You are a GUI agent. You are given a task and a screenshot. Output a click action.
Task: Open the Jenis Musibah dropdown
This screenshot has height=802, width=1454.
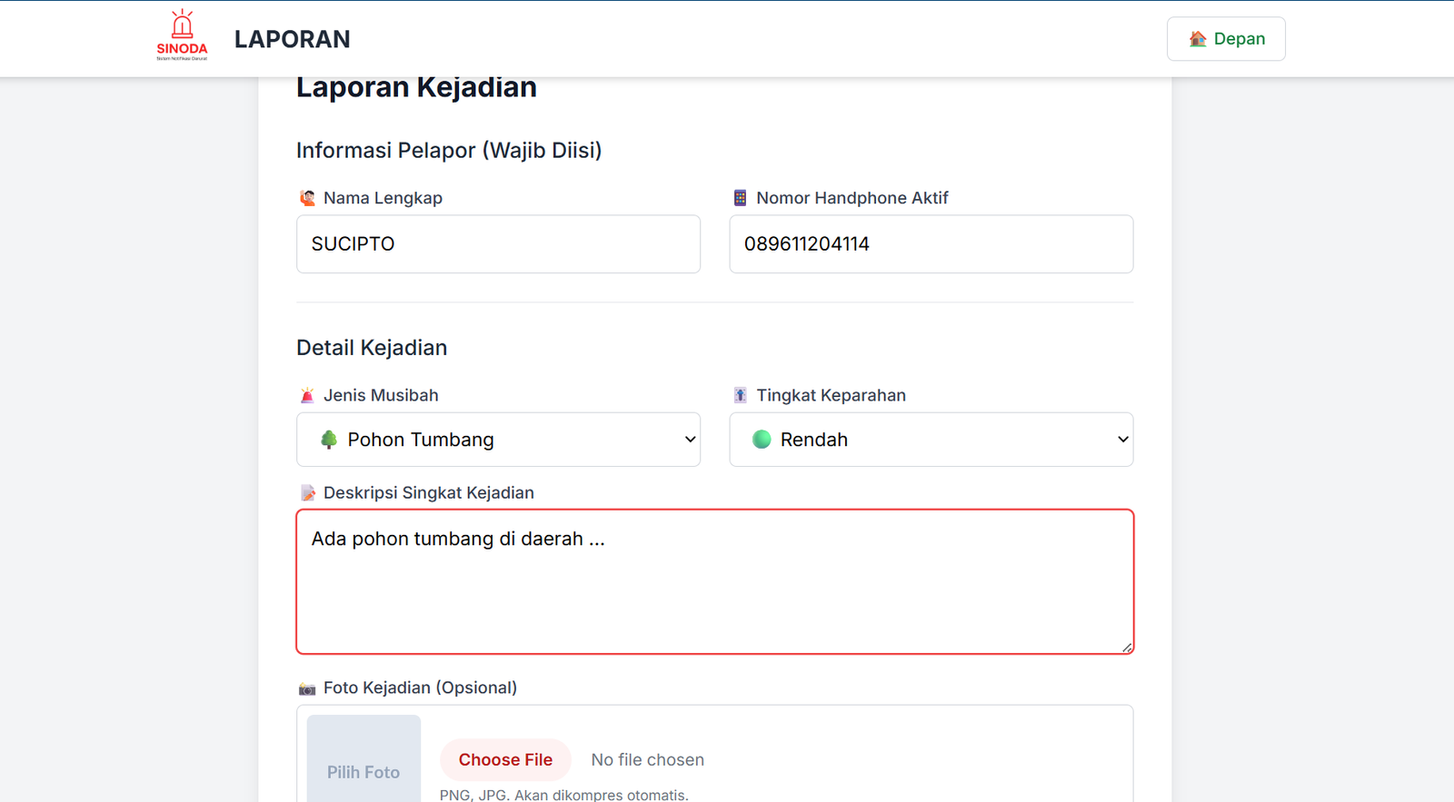pos(498,440)
